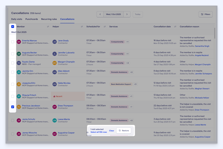
Task: Open the Recurring rules tab
Action: 49,19
